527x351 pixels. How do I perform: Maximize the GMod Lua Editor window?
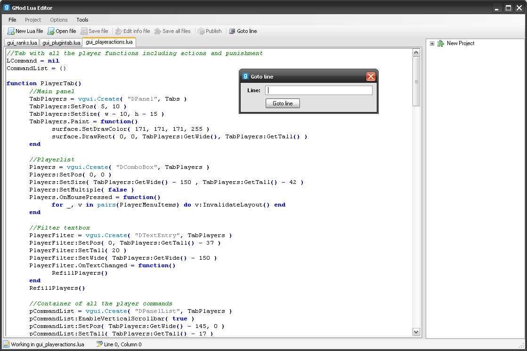pyautogui.click(x=509, y=8)
